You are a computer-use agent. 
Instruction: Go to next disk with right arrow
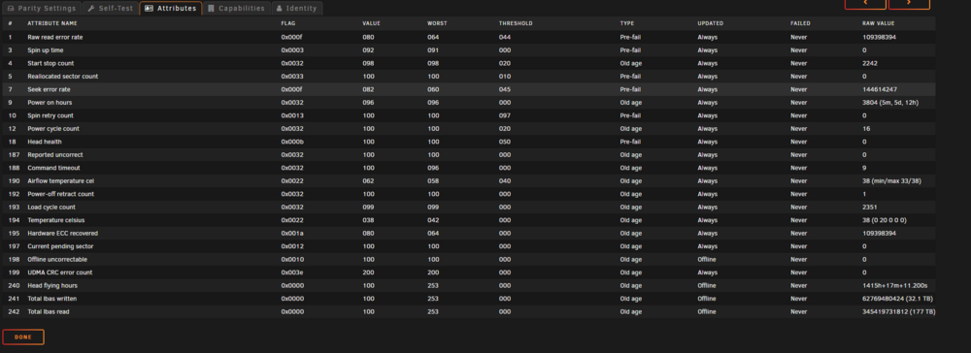pyautogui.click(x=909, y=4)
